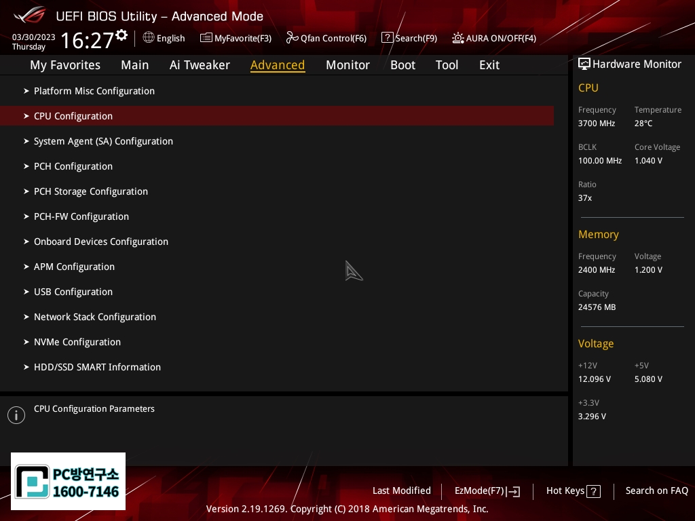The height and width of the screenshot is (521, 695).
Task: Open Qfan Control(F6)
Action: point(333,38)
